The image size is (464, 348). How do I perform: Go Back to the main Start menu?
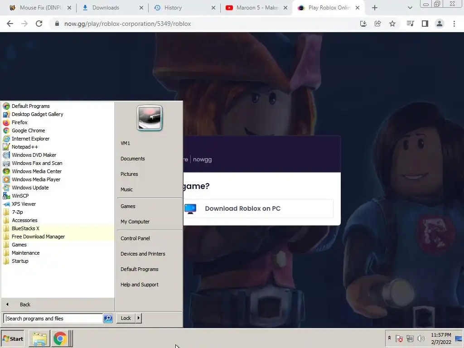(x=58, y=304)
